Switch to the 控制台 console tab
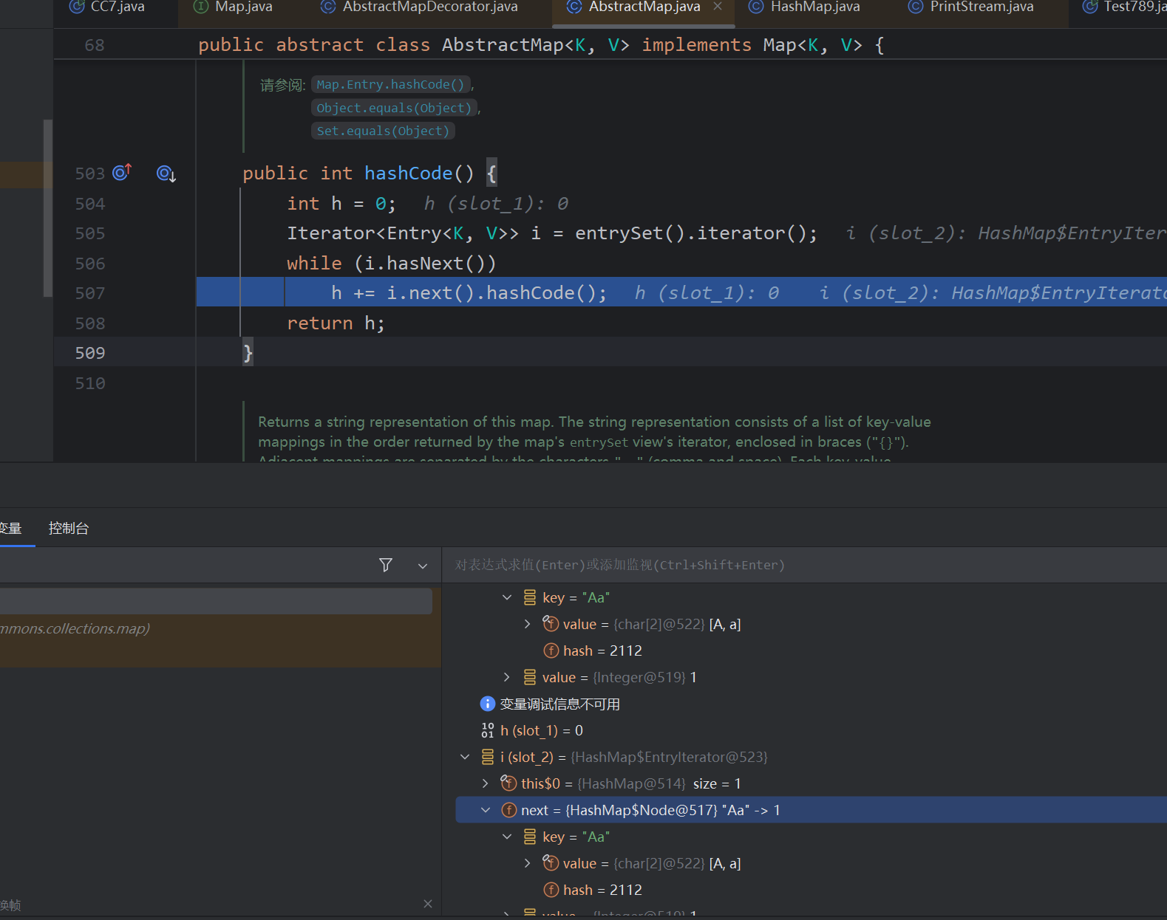Image resolution: width=1167 pixels, height=920 pixels. [69, 528]
